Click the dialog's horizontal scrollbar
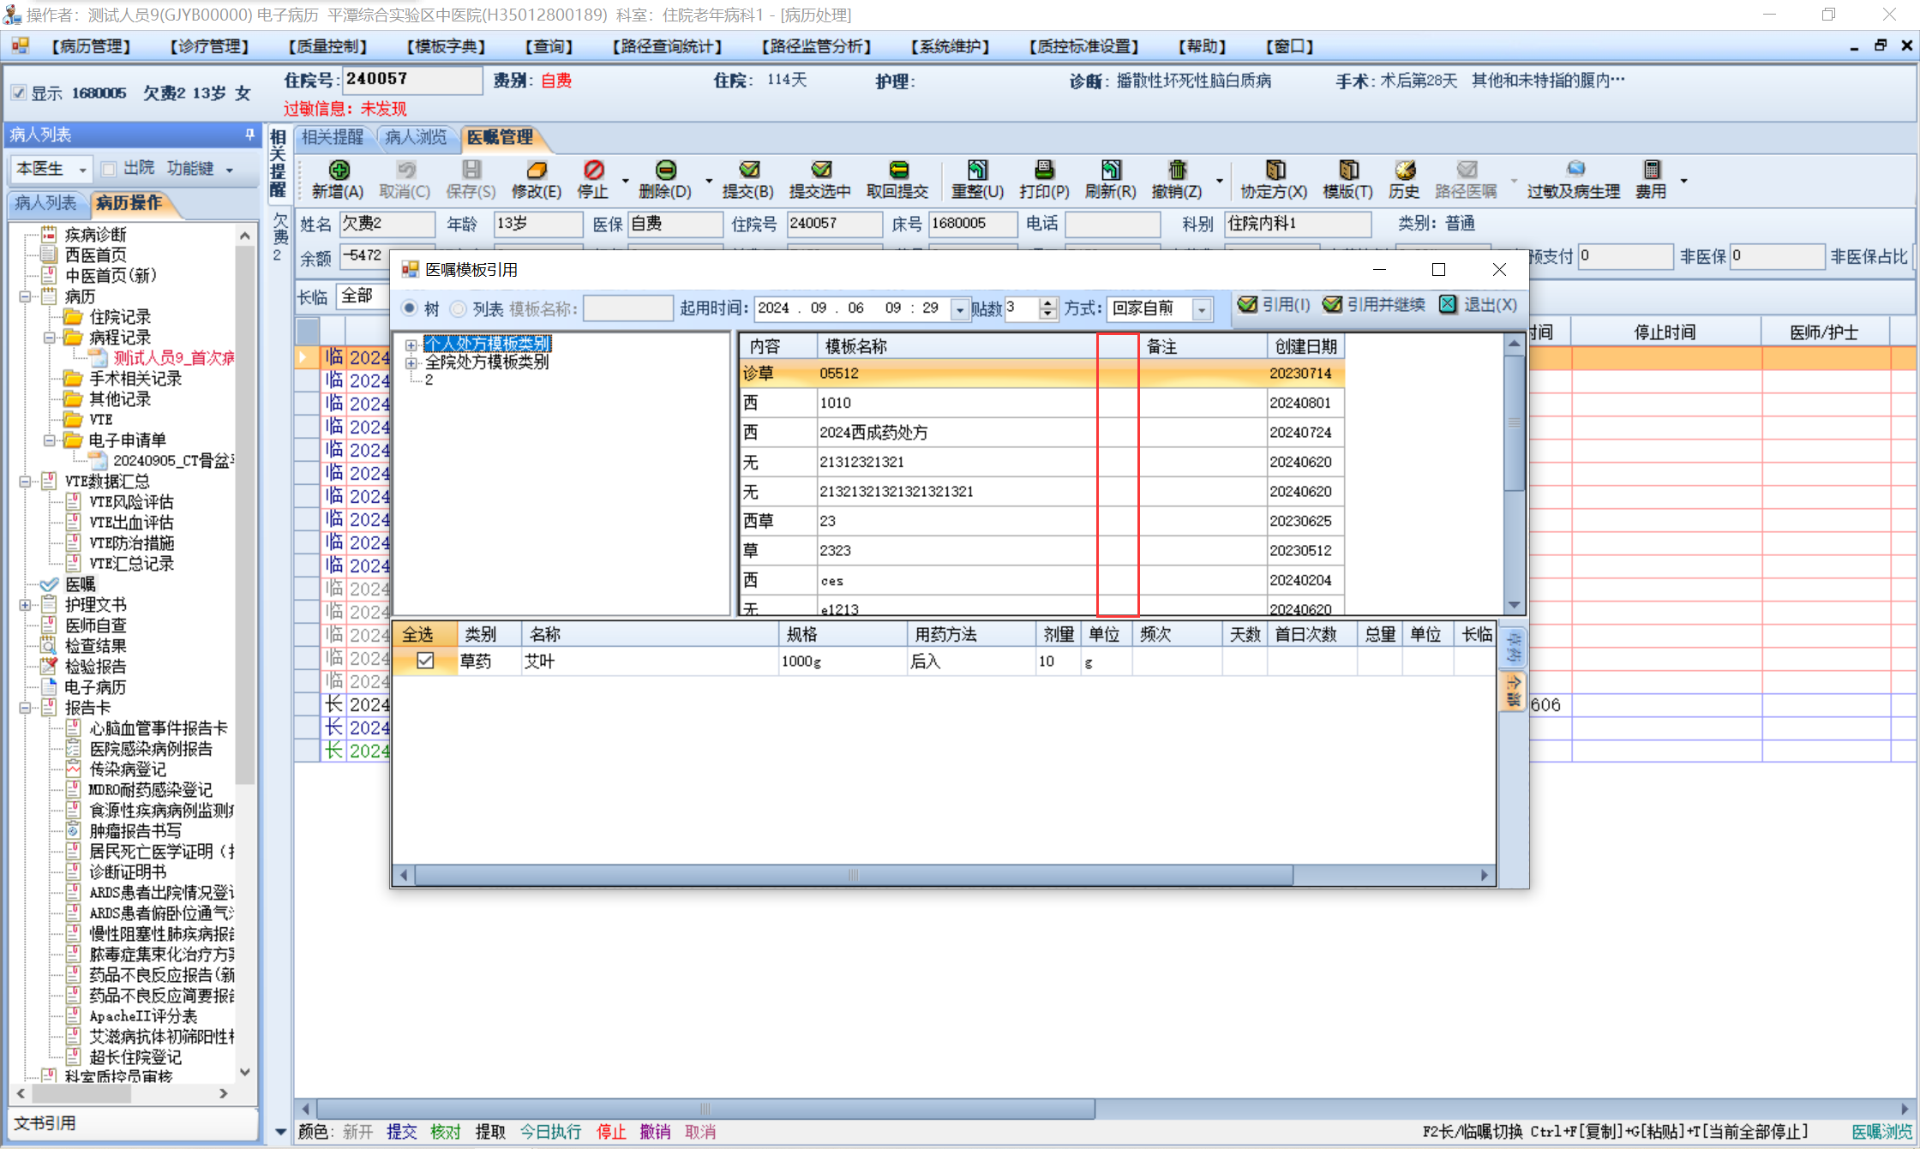1920x1149 pixels. pyautogui.click(x=853, y=875)
